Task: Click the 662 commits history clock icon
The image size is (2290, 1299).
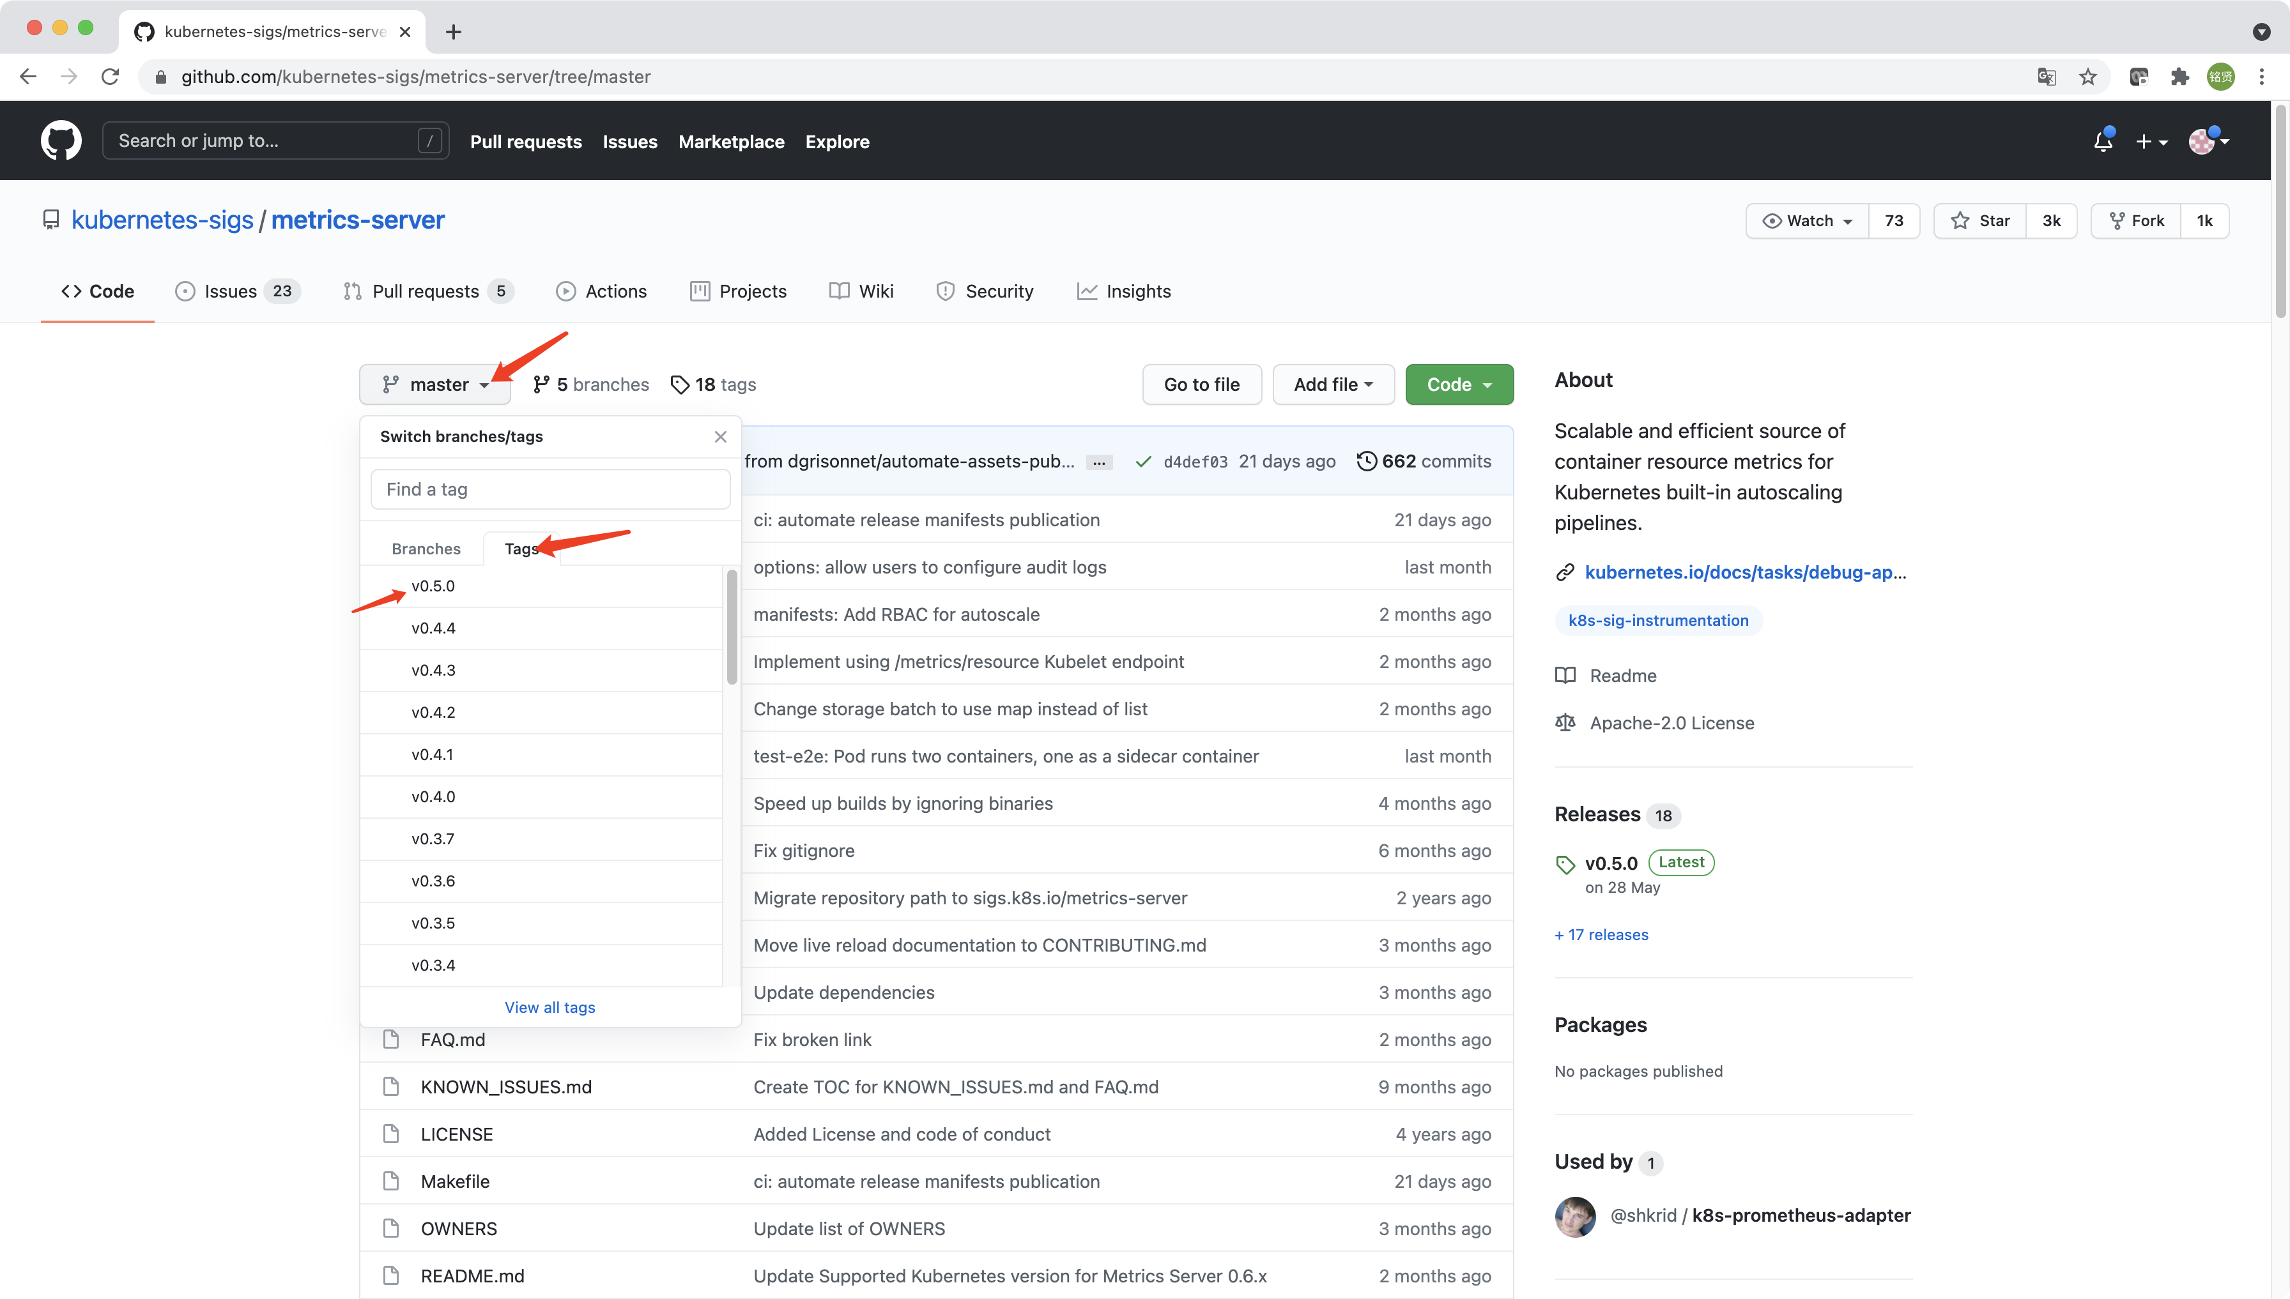Action: tap(1368, 461)
